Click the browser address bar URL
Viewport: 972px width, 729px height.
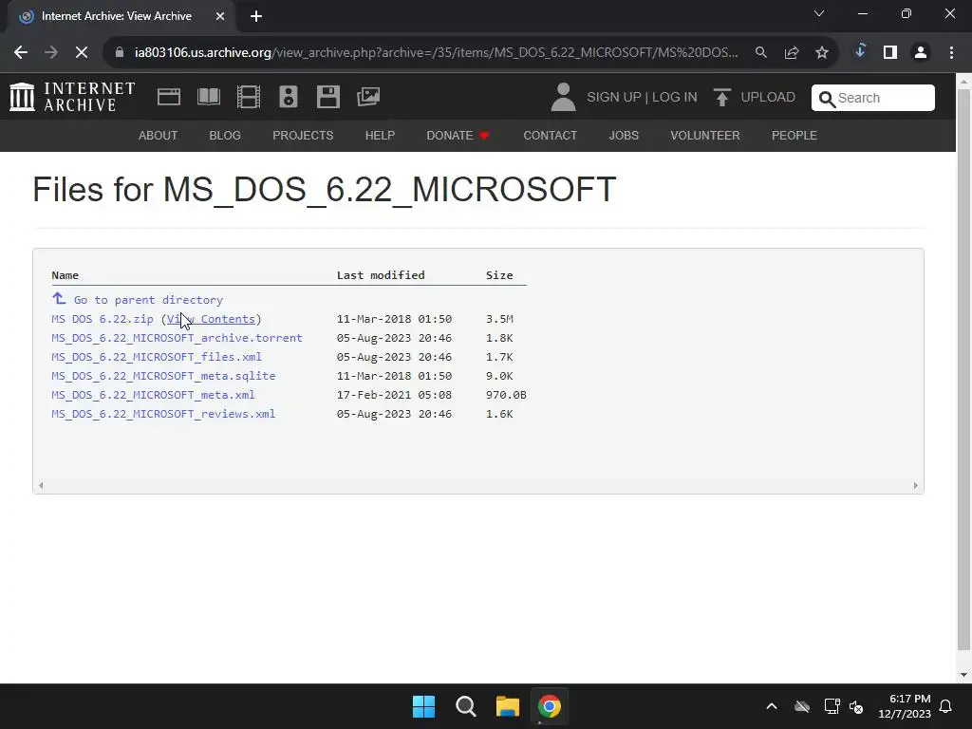click(x=437, y=53)
